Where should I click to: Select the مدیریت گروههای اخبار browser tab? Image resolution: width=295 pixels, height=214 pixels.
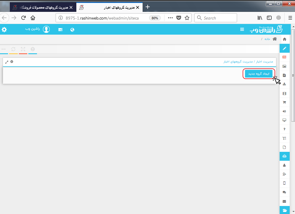[x=109, y=7]
